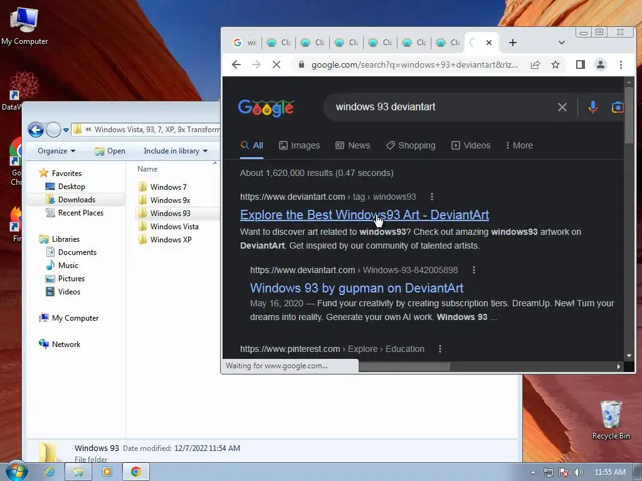Viewport: 642px width, 481px height.
Task: Click the Chrome address bar URL
Action: (414, 65)
